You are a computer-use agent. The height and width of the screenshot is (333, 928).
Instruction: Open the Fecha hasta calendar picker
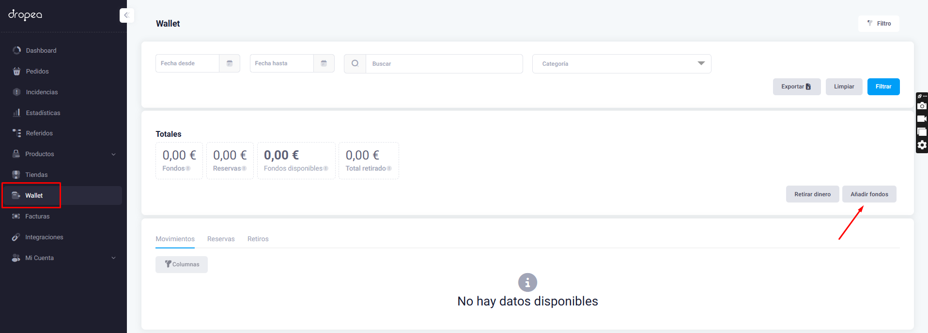coord(324,63)
